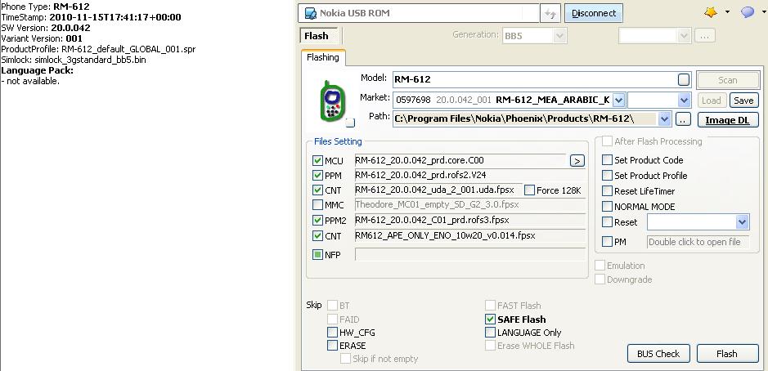Click the Simlock text in log
Viewport: 768px width, 371px height.
pos(74,60)
